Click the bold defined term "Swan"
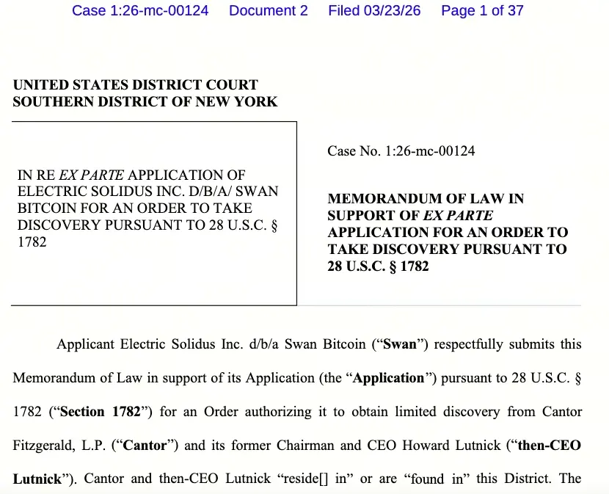 point(400,344)
